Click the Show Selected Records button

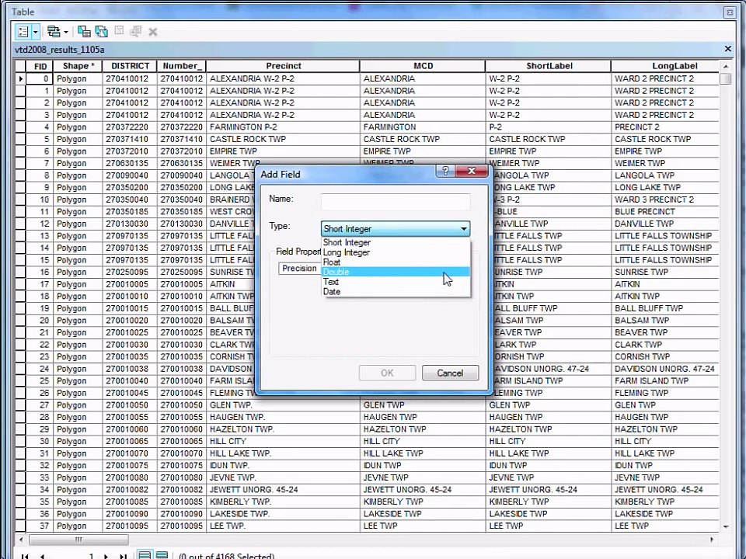tap(162, 554)
